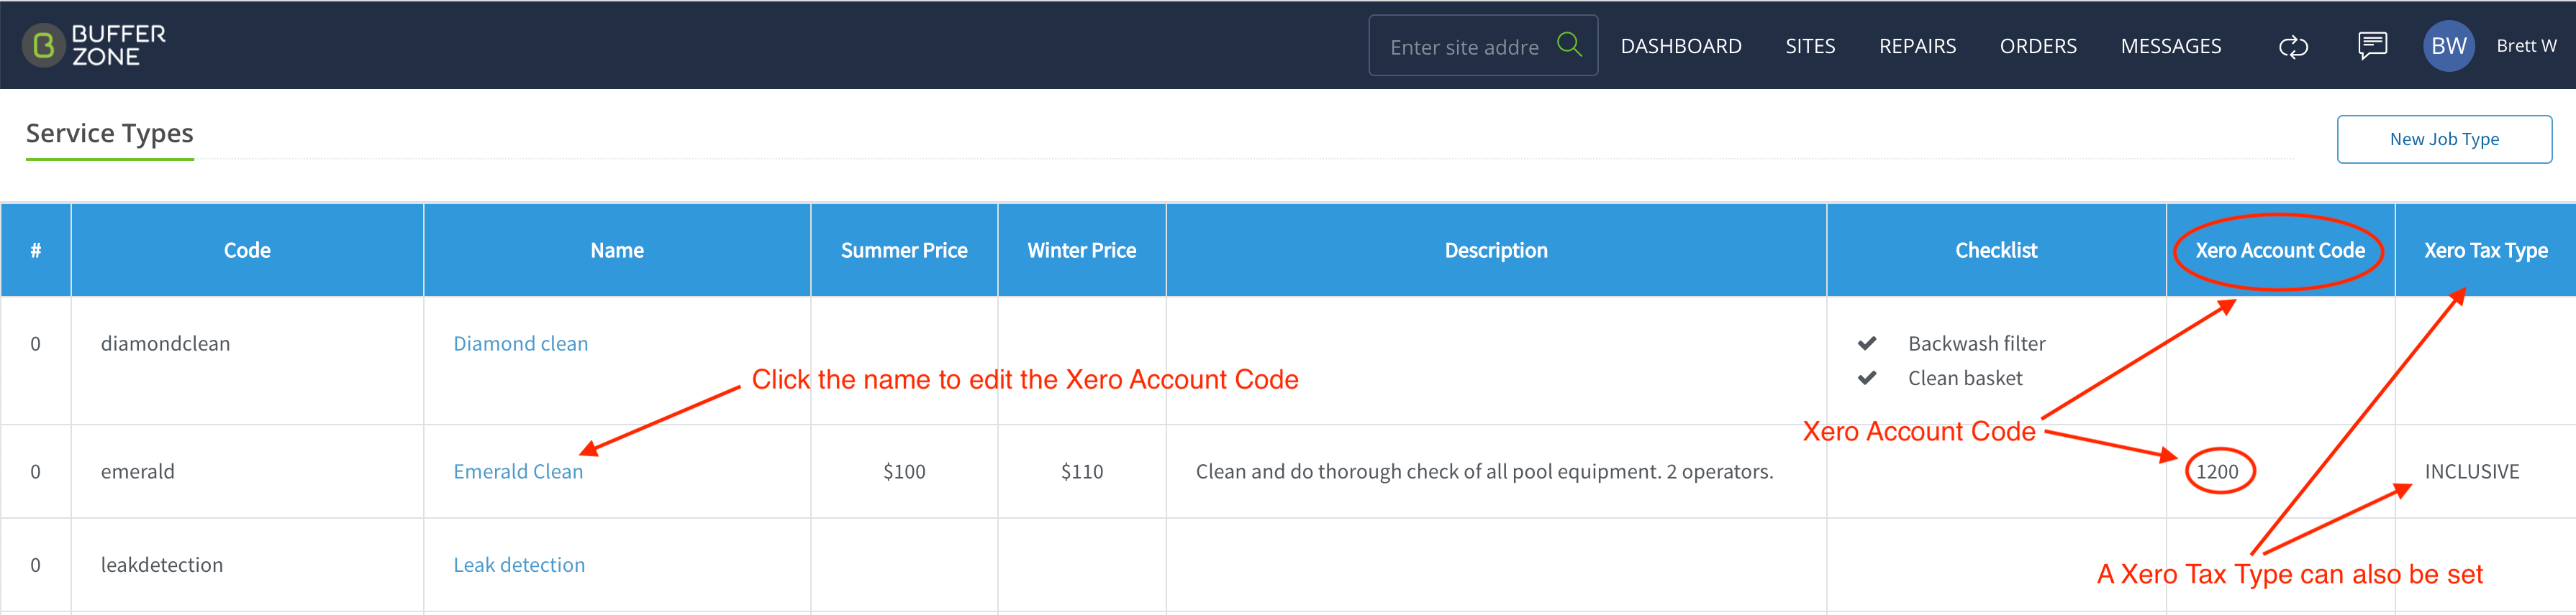Viewport: 2576px width, 615px height.
Task: Click the New Job Type button
Action: click(2444, 140)
